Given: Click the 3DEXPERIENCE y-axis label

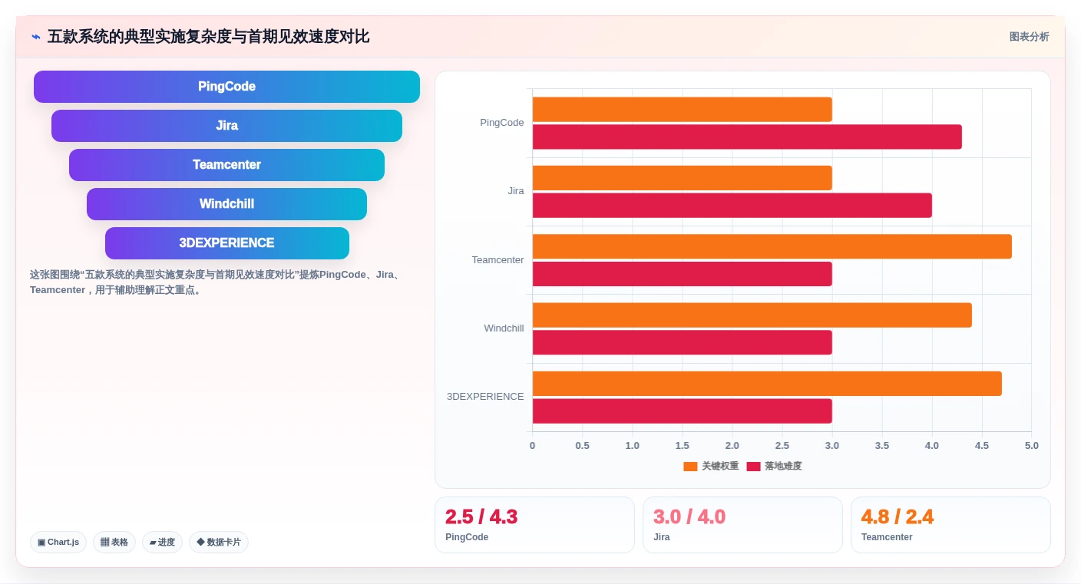Looking at the screenshot, I should (485, 397).
